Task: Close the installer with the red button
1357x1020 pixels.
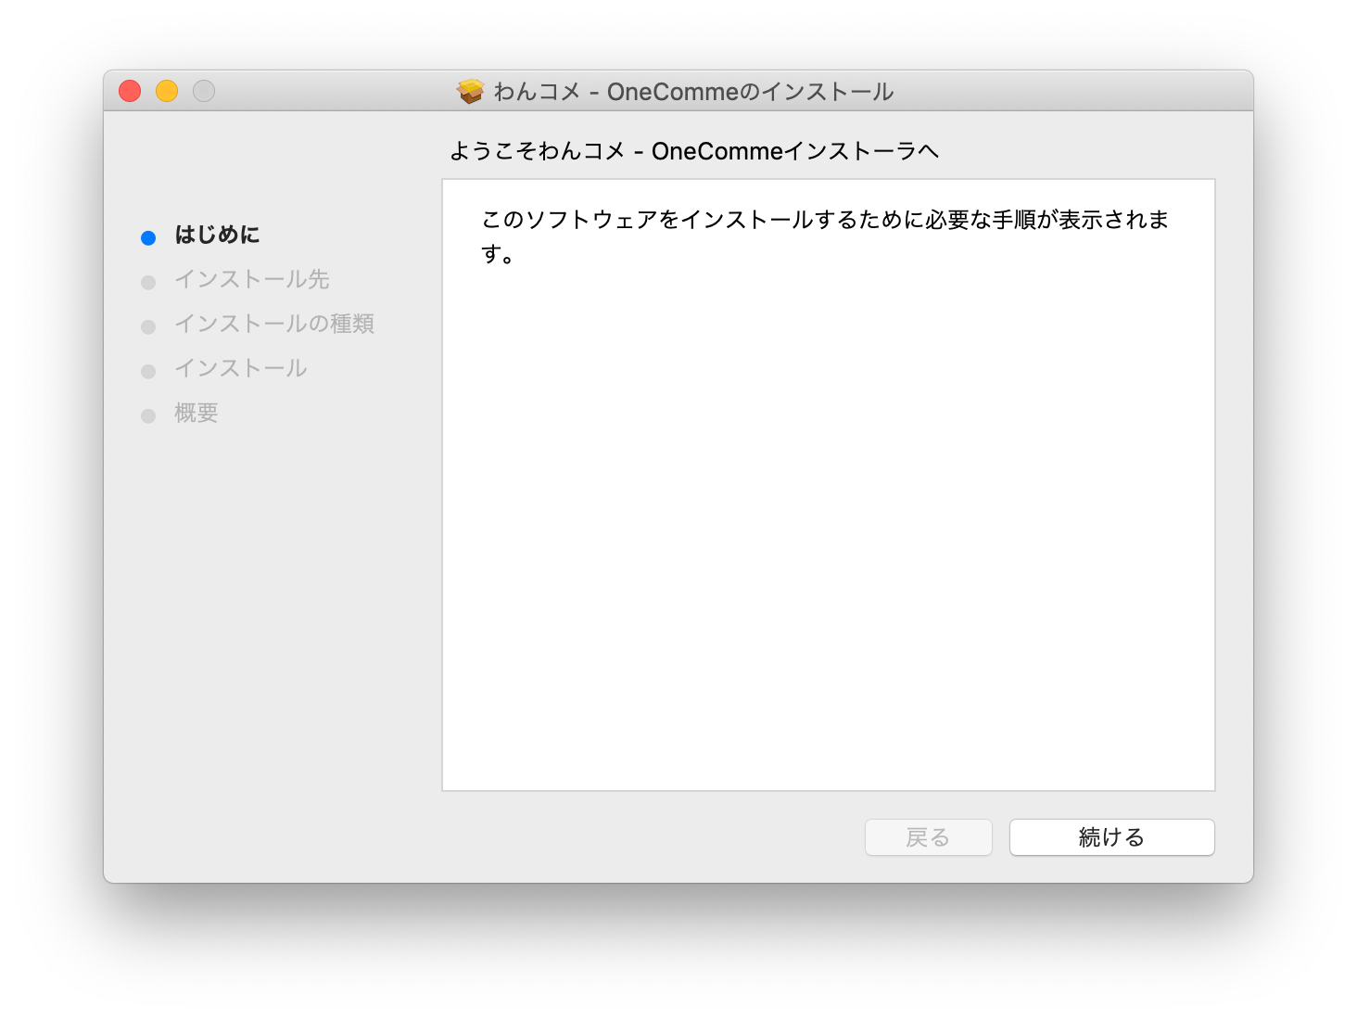Action: 130,91
